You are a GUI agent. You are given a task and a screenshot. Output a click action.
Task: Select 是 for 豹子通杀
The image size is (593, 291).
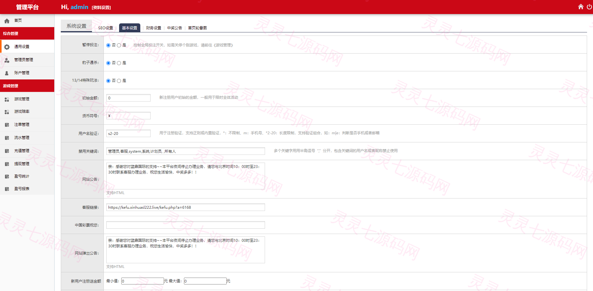tap(119, 63)
